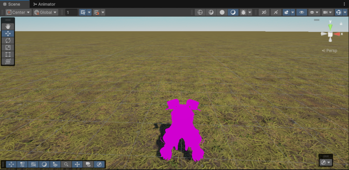Toggle scene audio mute button

coord(276,12)
